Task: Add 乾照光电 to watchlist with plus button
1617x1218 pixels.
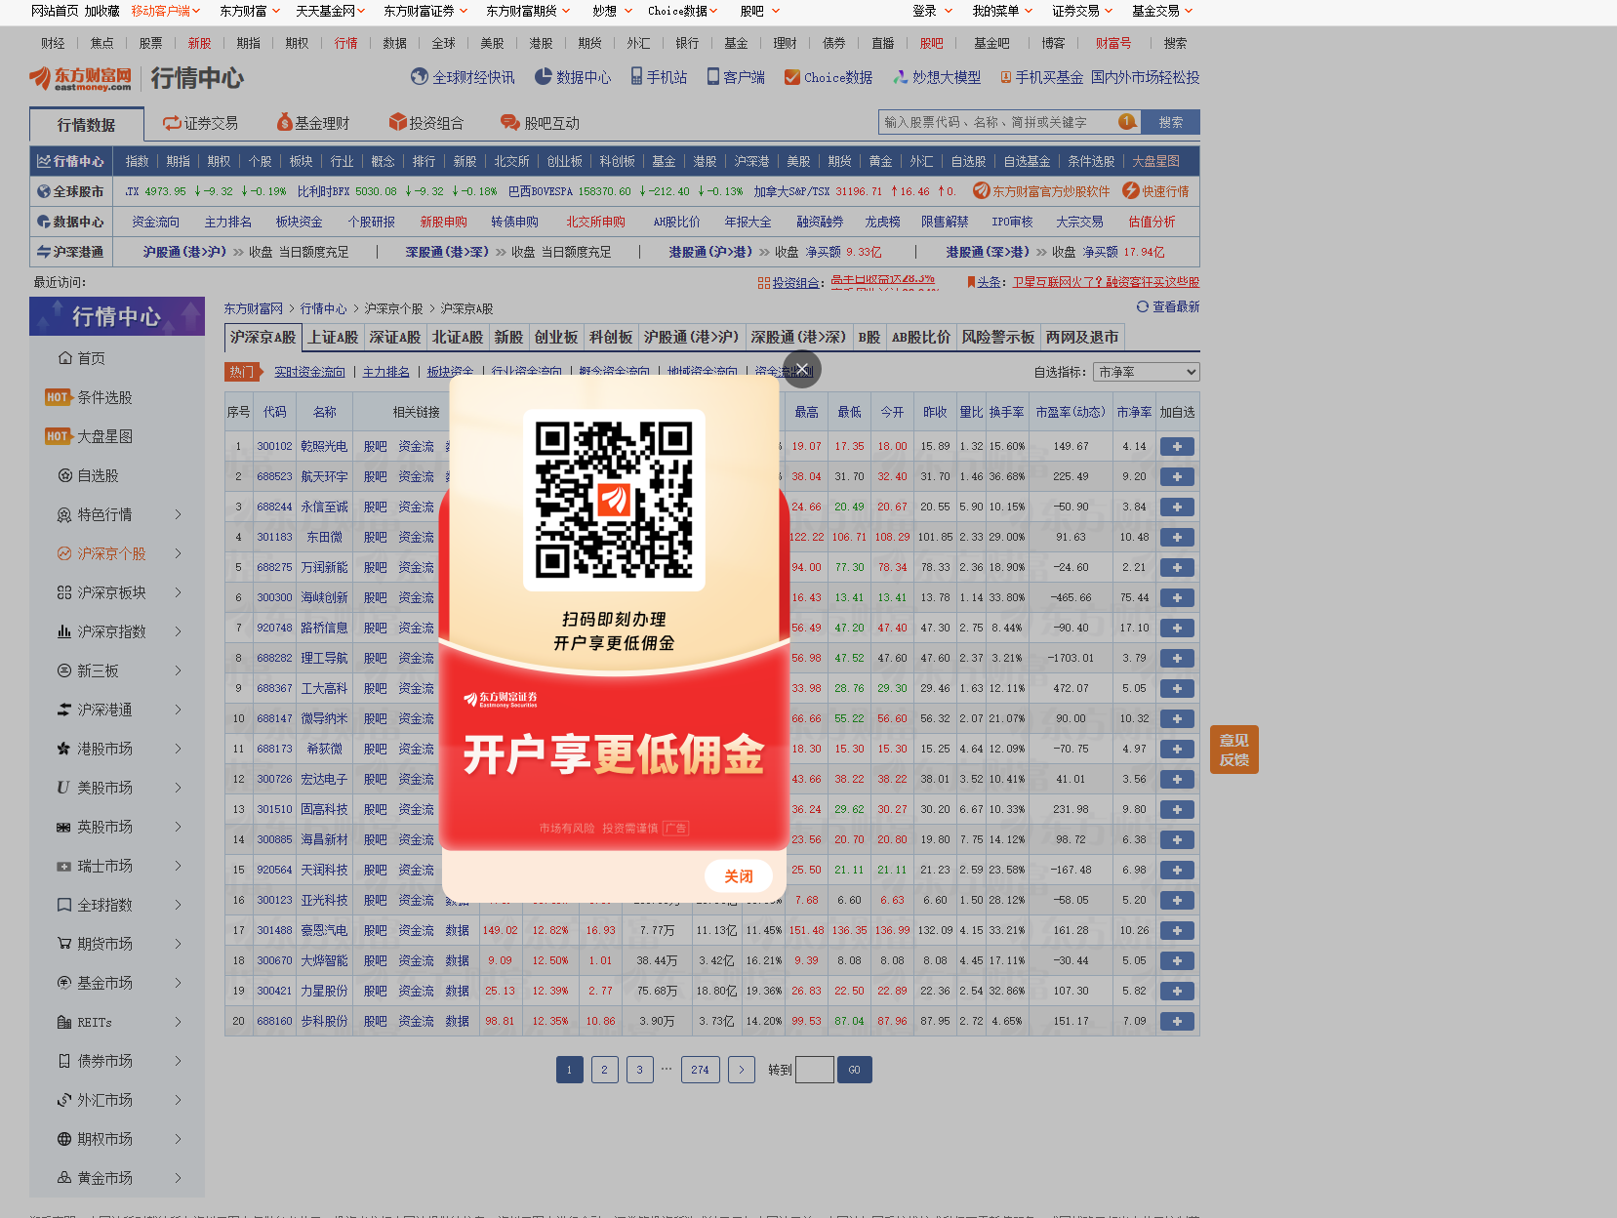Action: point(1177,446)
